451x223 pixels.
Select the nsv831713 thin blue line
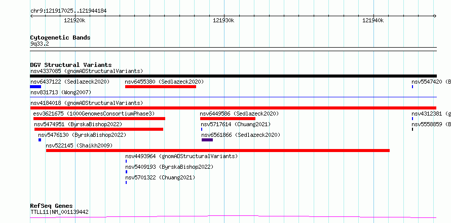(233, 97)
